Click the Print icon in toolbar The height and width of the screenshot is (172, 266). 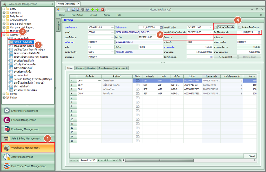pos(87,10)
